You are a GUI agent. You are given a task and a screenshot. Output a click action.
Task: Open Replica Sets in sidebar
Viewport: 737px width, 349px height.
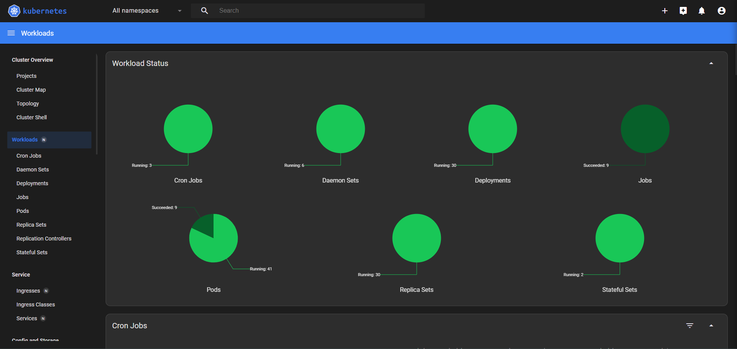pyautogui.click(x=31, y=225)
